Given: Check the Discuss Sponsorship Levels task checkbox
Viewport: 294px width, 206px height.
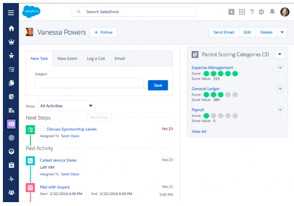Looking at the screenshot, I should (x=42, y=128).
